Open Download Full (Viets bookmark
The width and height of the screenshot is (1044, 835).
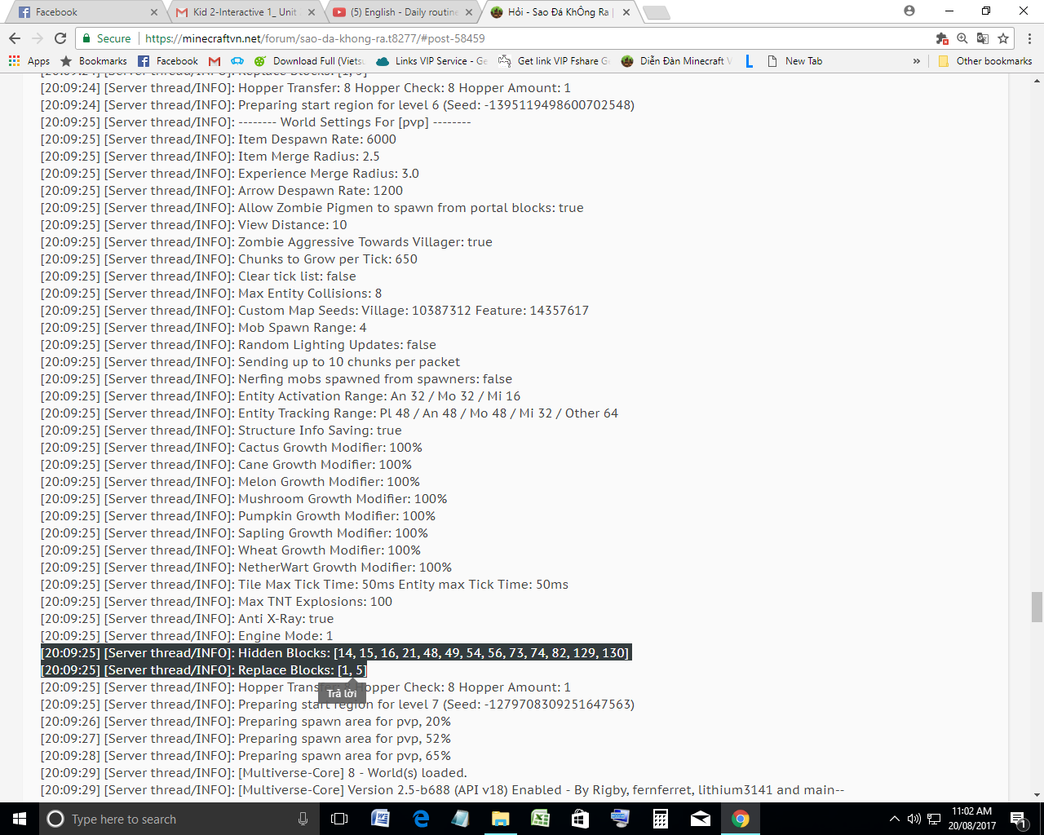[310, 61]
